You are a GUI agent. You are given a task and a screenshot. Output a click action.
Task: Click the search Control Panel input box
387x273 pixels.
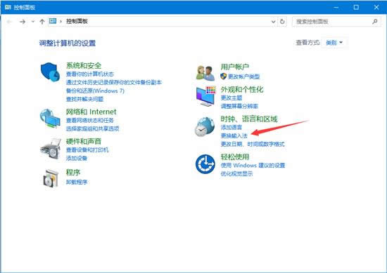pos(334,22)
